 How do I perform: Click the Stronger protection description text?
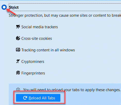[65, 15]
